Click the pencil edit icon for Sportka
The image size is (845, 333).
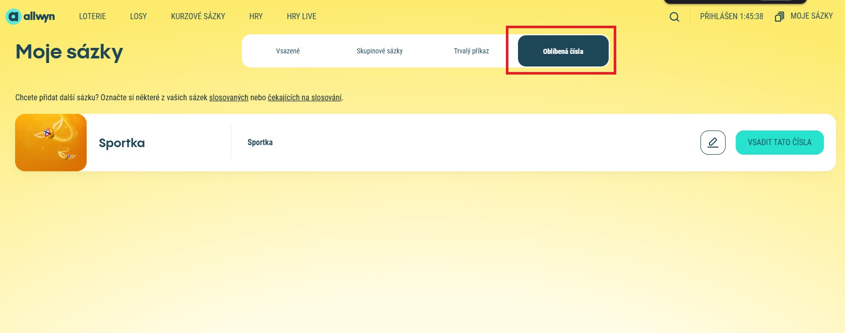click(712, 143)
